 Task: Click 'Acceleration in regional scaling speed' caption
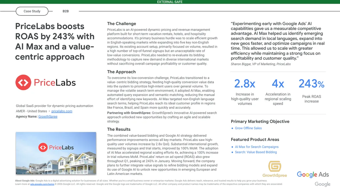tap(278, 99)
